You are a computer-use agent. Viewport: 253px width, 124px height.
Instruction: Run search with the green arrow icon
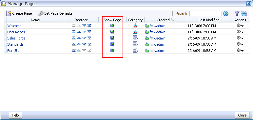pyautogui.click(x=225, y=14)
